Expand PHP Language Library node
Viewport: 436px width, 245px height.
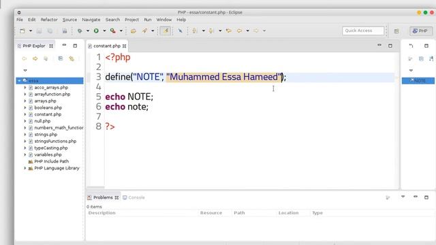(25, 168)
